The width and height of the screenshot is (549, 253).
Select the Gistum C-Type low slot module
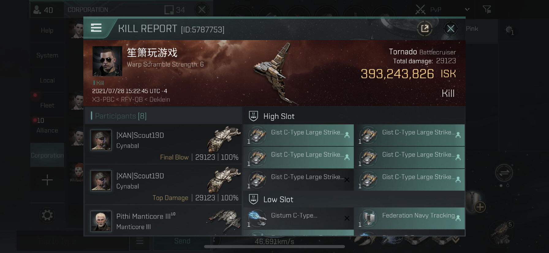[x=298, y=218]
